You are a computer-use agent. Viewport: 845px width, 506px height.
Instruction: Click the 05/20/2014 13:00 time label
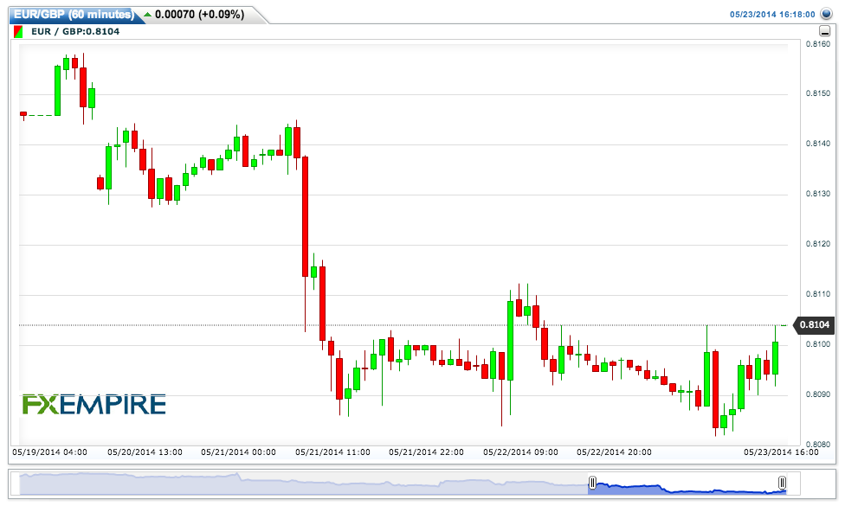pyautogui.click(x=145, y=452)
